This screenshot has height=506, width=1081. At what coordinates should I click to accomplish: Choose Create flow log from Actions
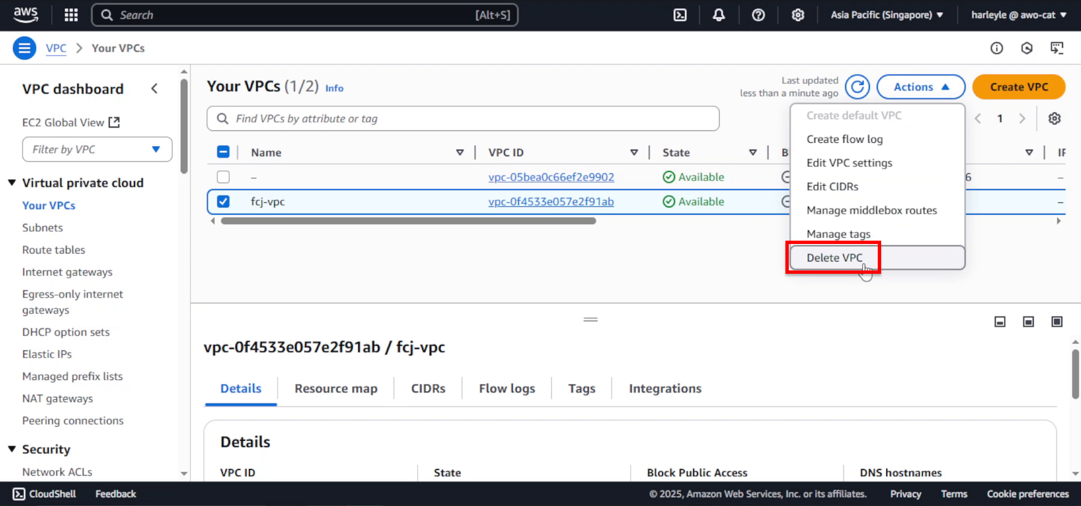pyautogui.click(x=877, y=139)
